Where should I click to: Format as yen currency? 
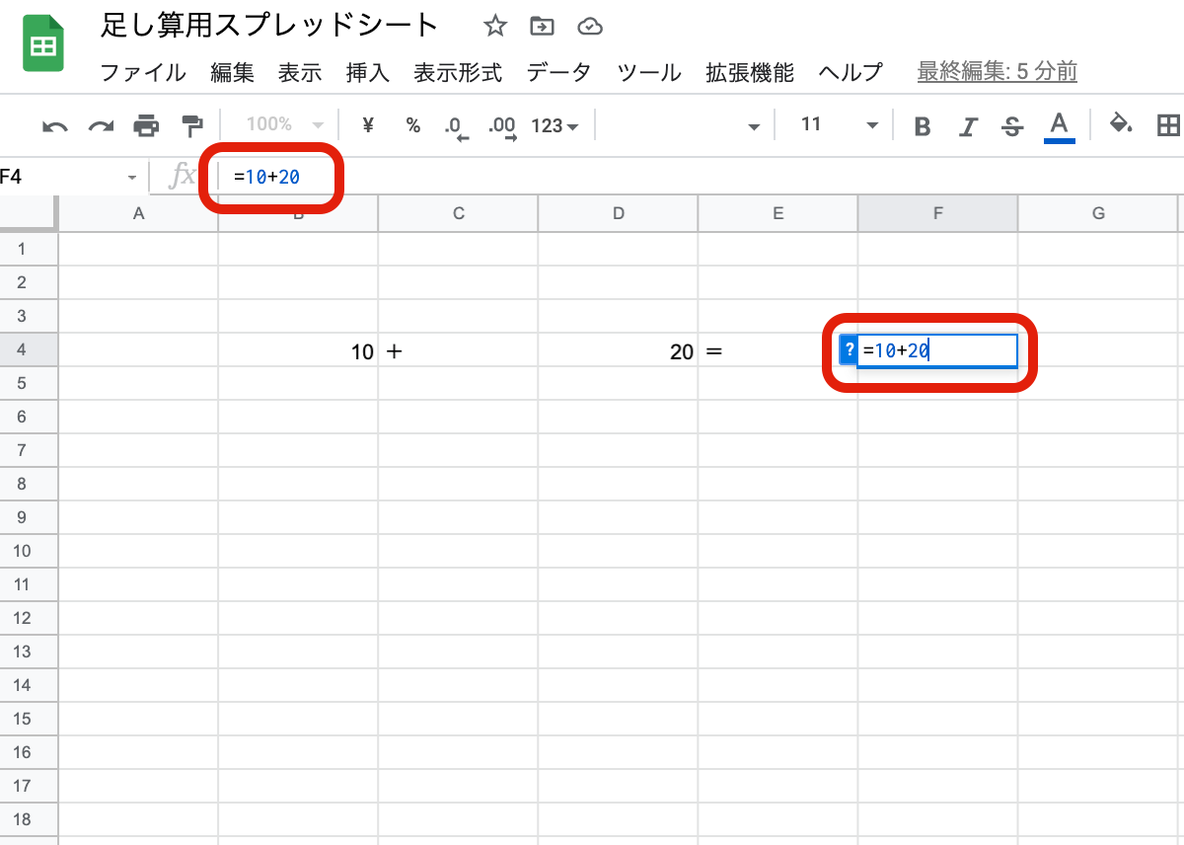[x=369, y=125]
